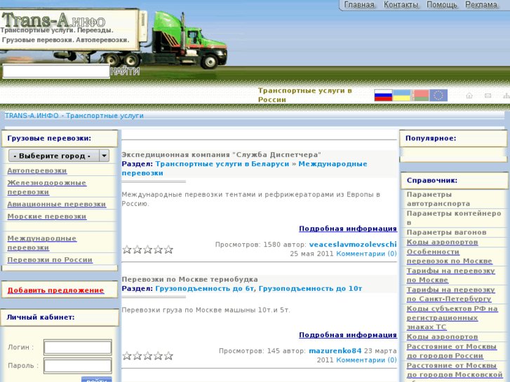Viewport: 510px width, 382px height.
Task: Open TRANS-A.ИНФО - Транспортные услуги breadcrumb
Action: tap(74, 116)
